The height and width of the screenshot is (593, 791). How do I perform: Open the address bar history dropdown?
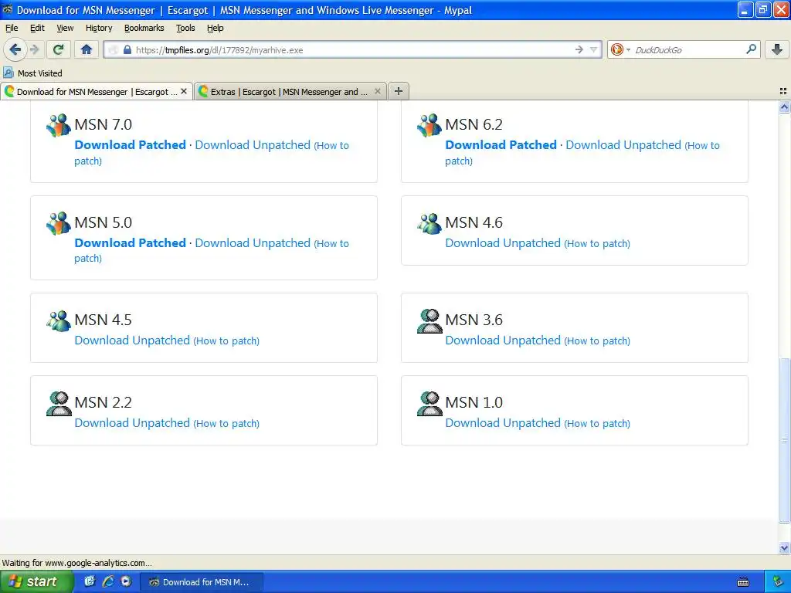594,49
